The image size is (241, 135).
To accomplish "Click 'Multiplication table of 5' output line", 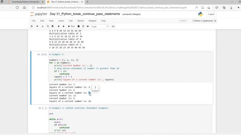I will pyautogui.click(x=65, y=45).
